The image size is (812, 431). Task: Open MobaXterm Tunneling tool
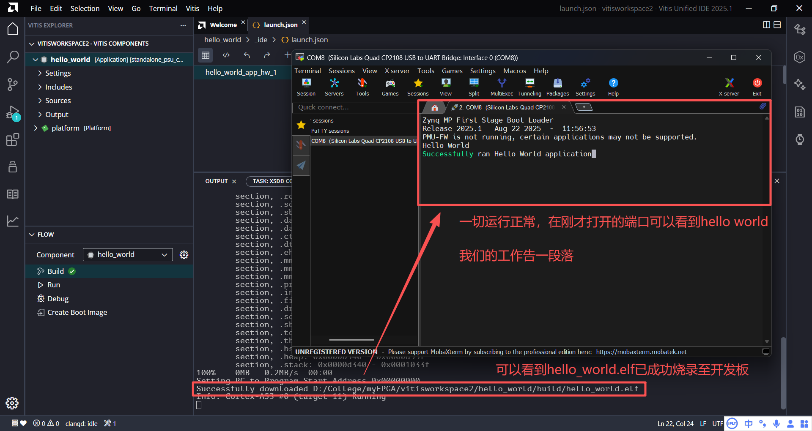click(x=529, y=87)
